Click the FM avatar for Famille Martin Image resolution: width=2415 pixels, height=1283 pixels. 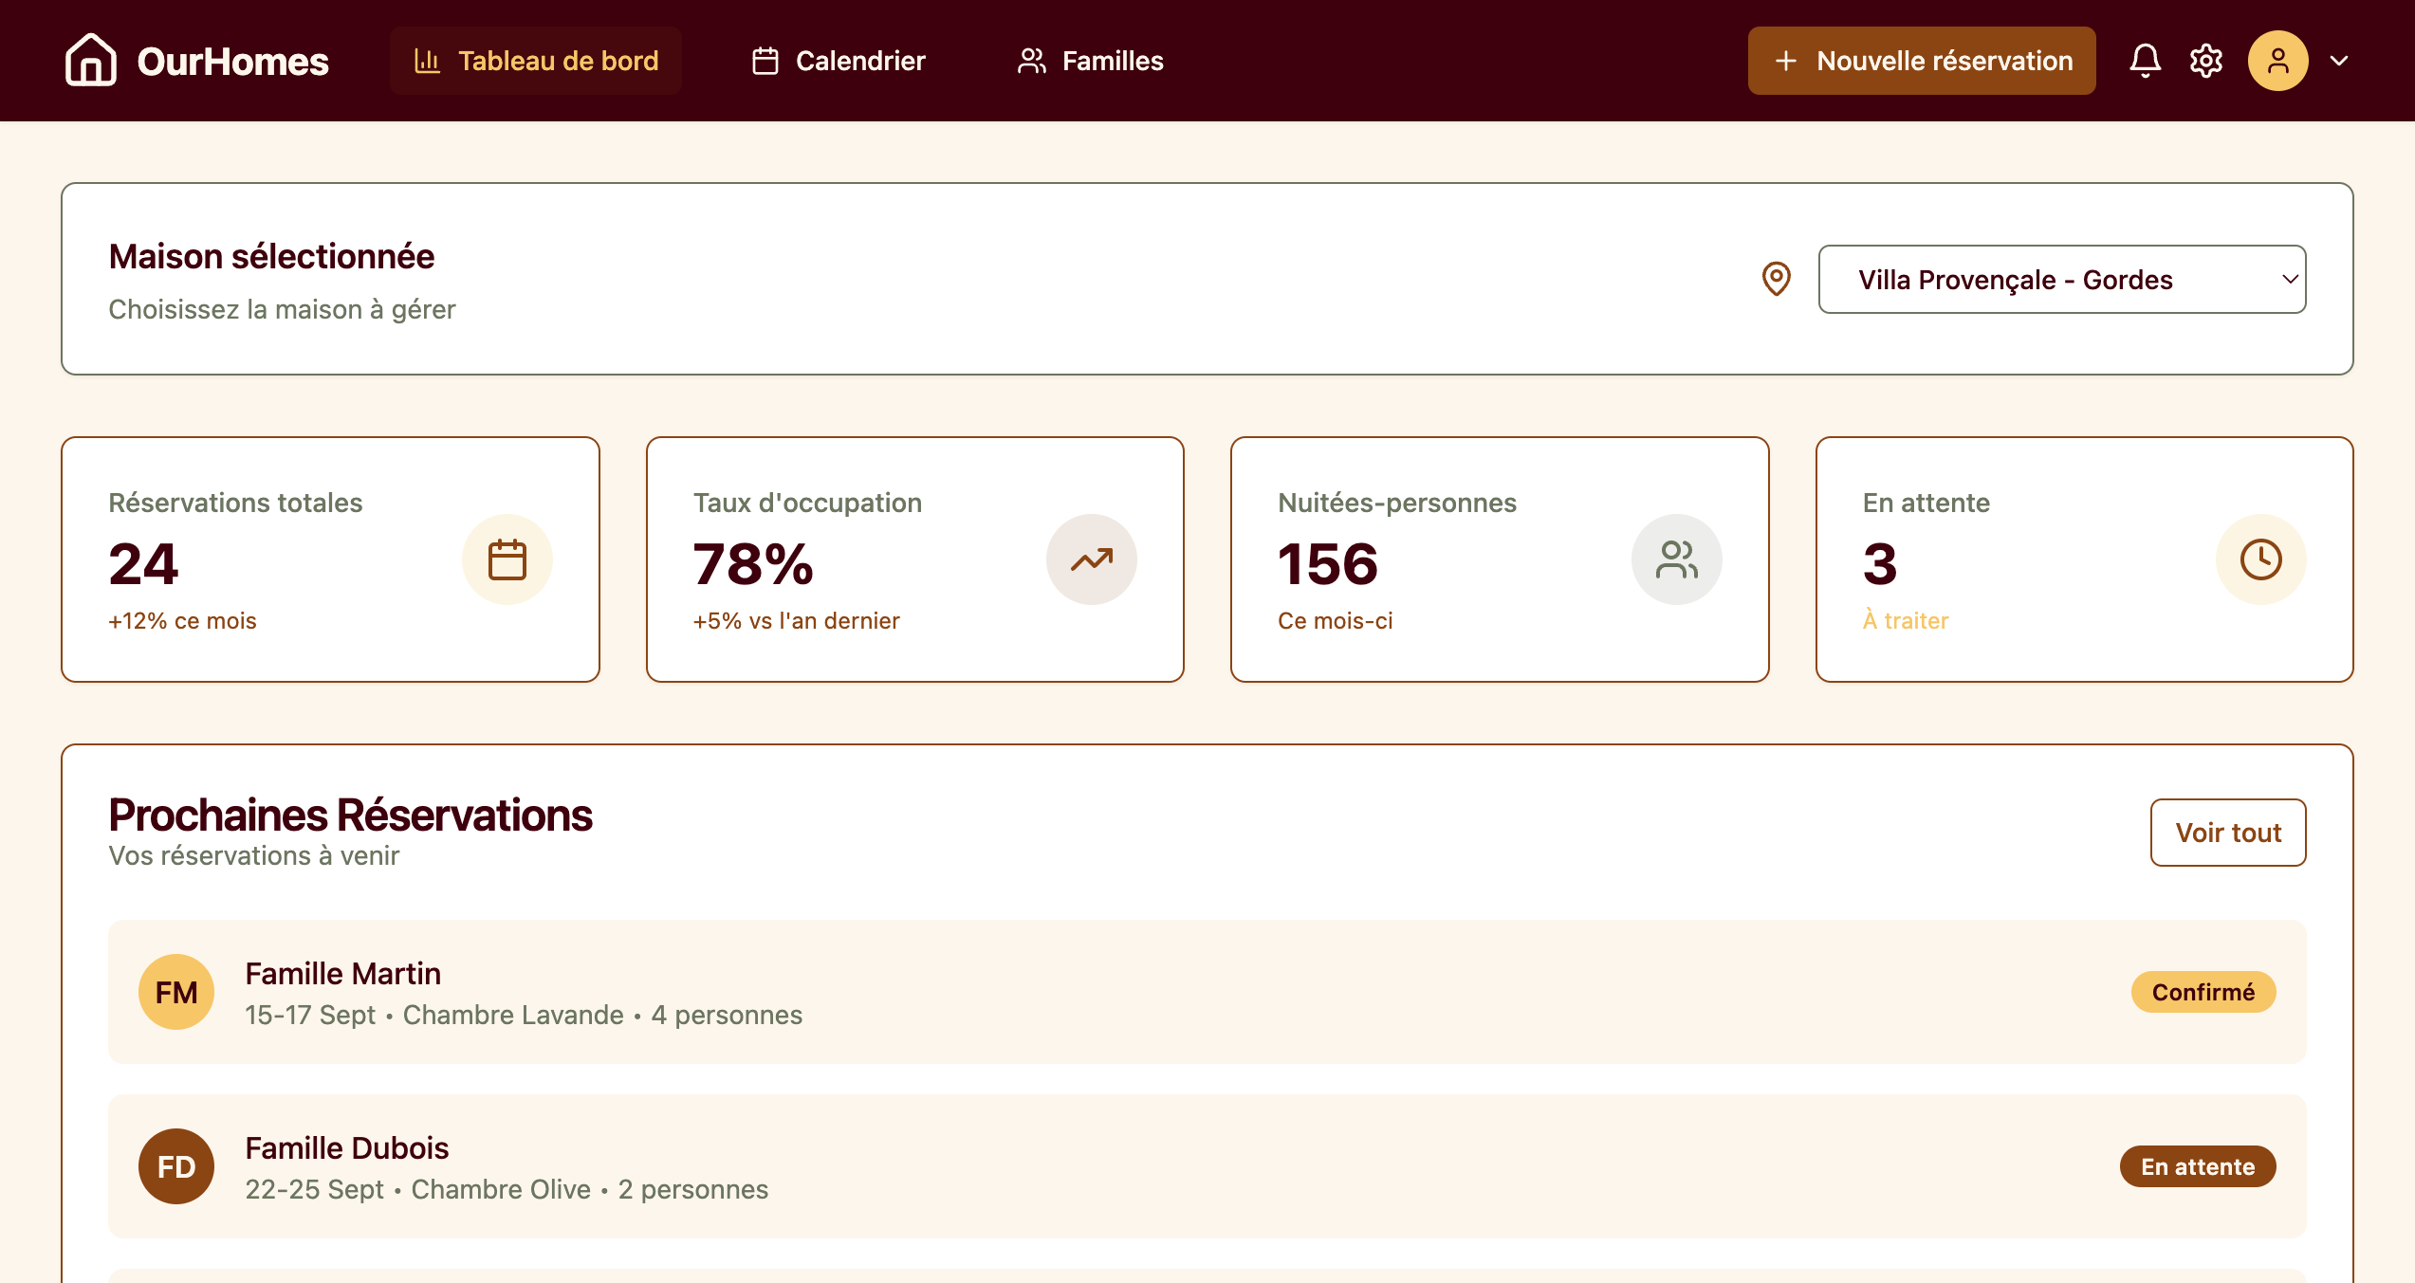(176, 992)
